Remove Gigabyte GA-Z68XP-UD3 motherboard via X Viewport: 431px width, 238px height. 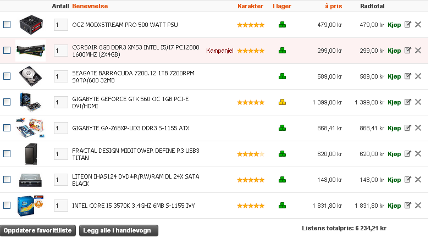(418, 128)
